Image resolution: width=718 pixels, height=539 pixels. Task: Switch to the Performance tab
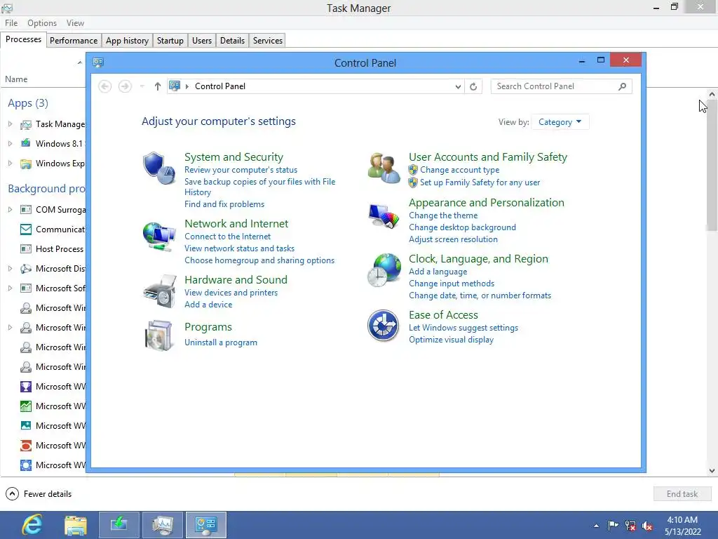tap(73, 40)
